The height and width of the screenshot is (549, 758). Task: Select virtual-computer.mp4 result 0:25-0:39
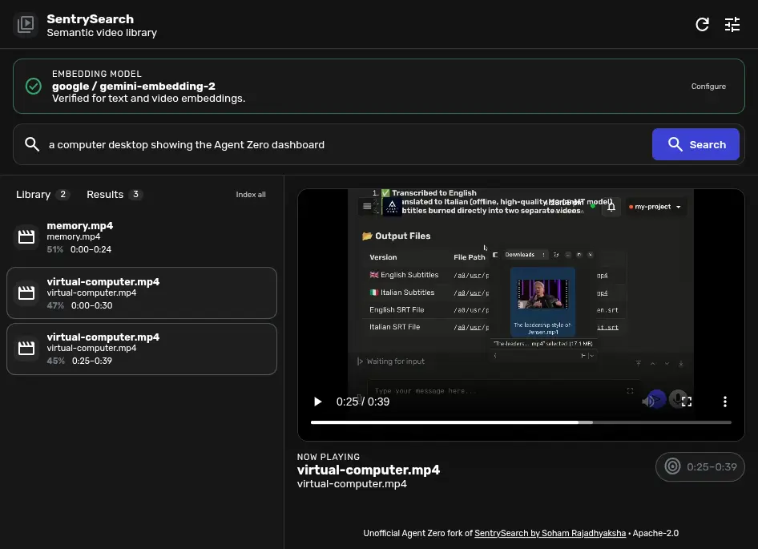point(142,349)
